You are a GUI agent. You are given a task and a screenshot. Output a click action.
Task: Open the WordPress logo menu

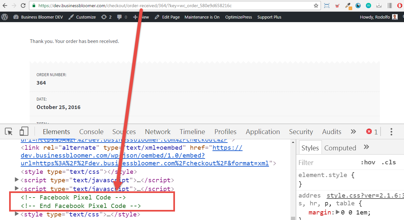5,17
